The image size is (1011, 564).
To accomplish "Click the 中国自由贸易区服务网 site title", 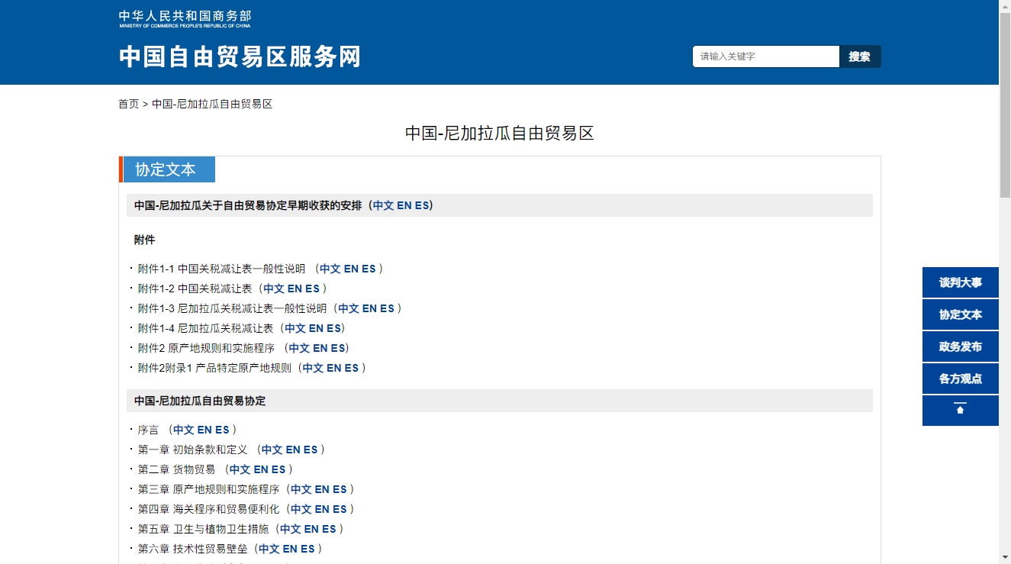I will click(x=240, y=57).
